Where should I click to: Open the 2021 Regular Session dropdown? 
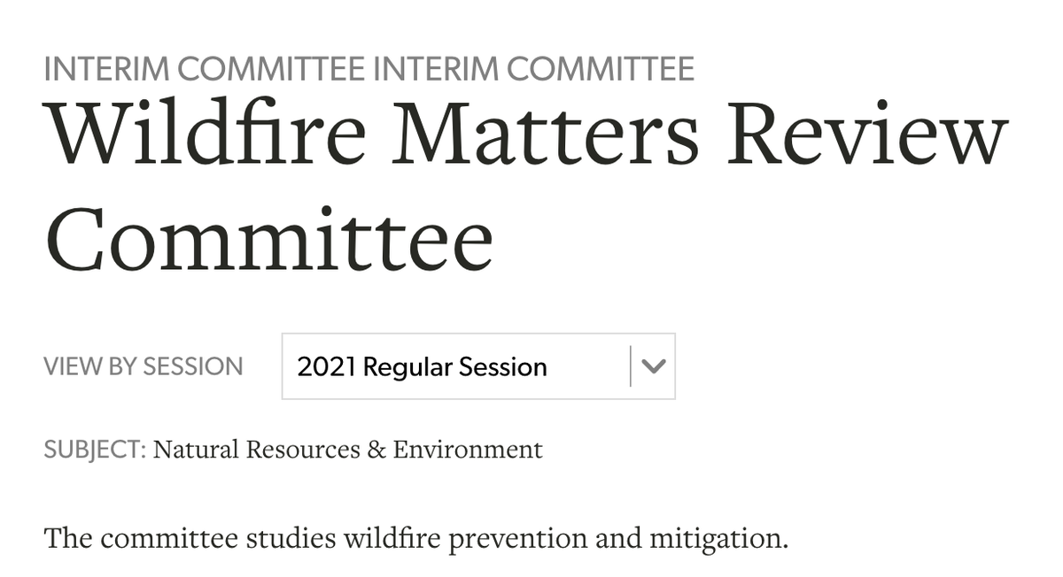478,366
